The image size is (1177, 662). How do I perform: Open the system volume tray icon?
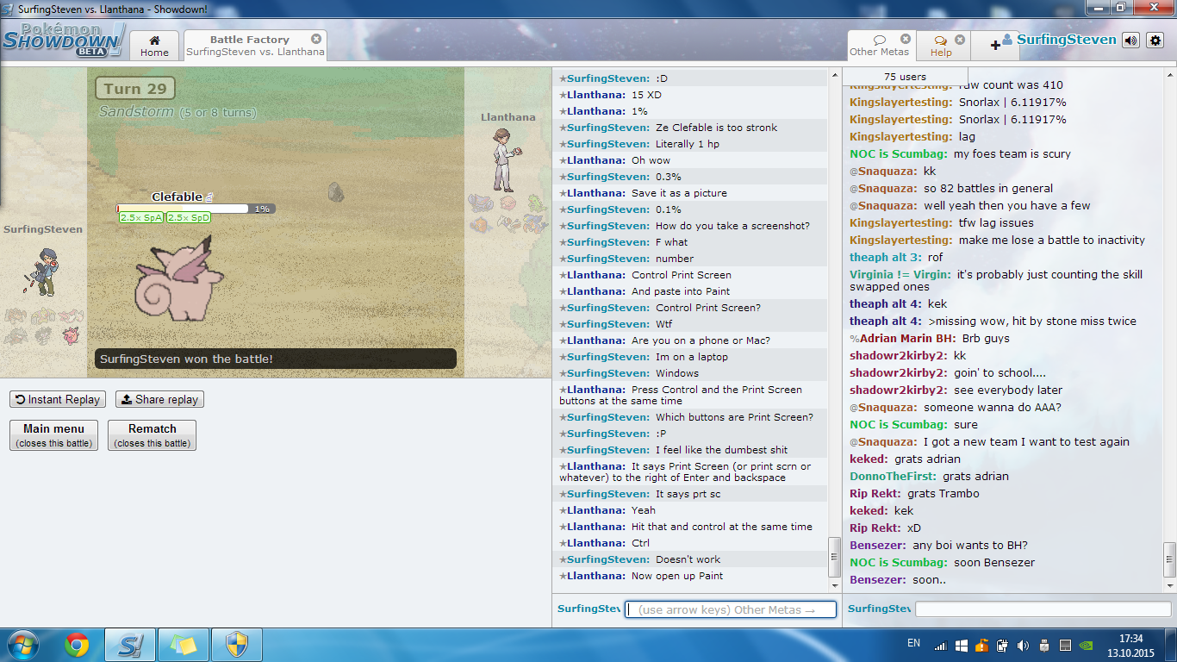(1023, 645)
